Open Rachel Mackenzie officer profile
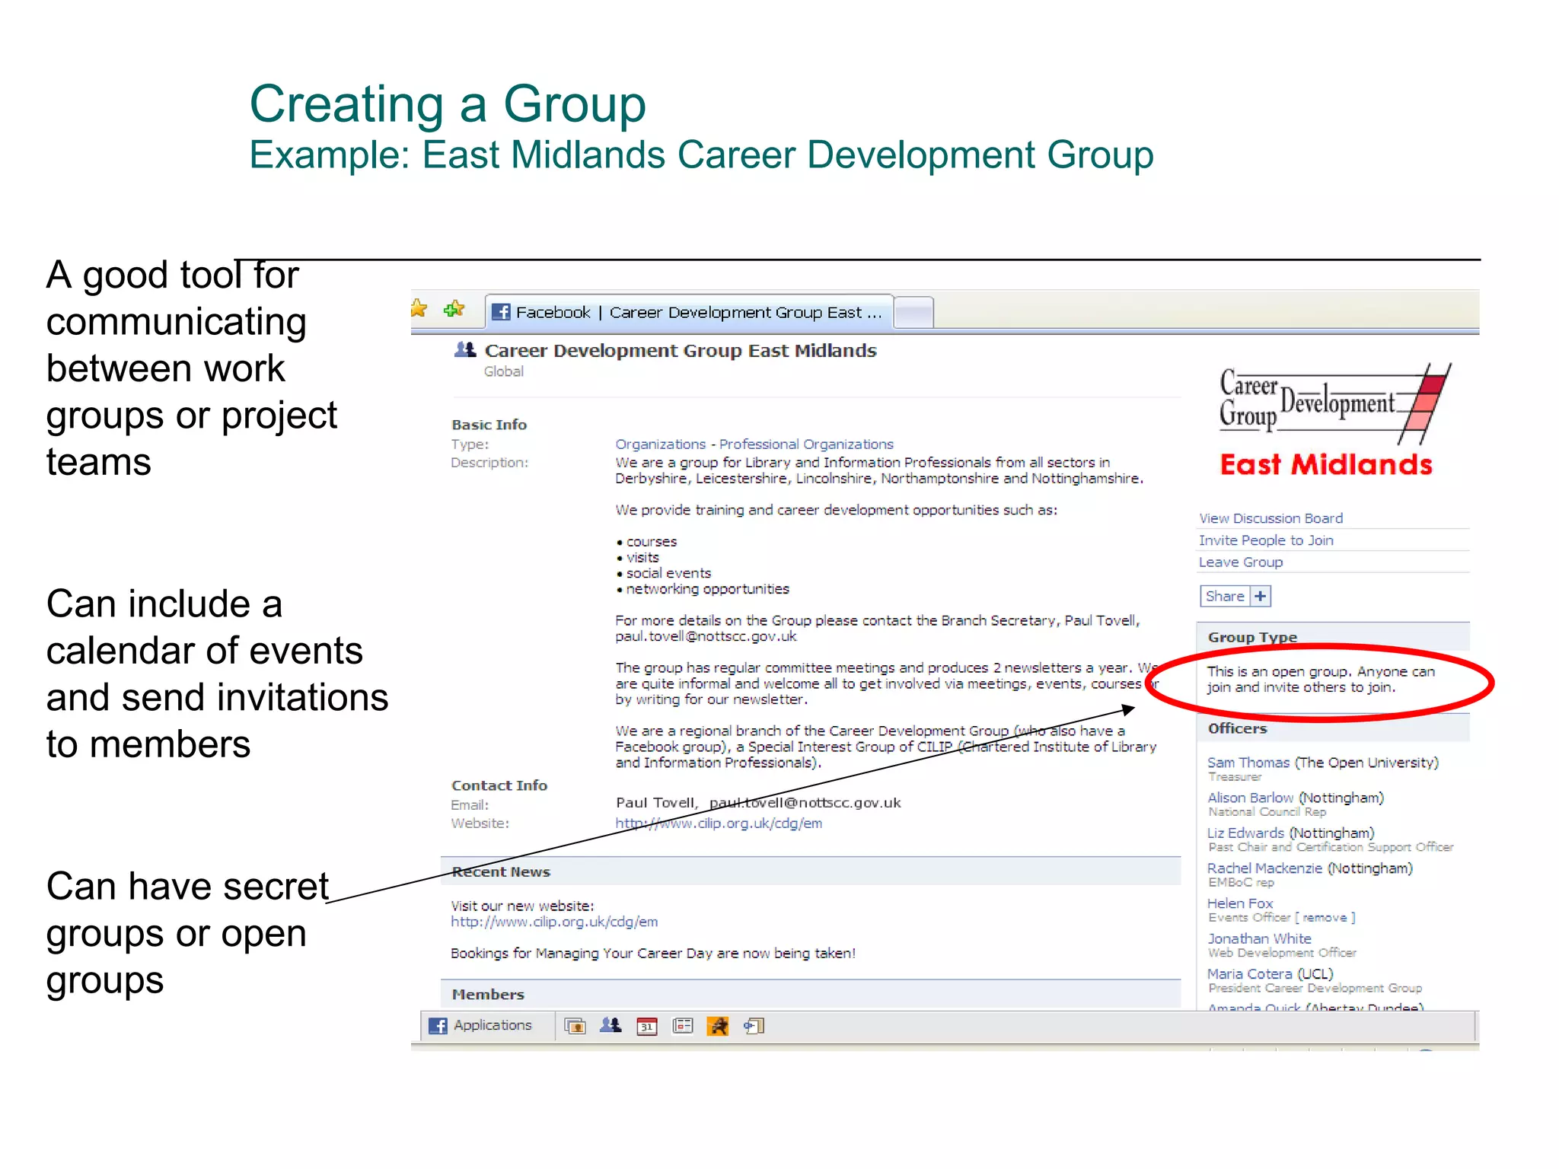The width and height of the screenshot is (1559, 1169). (x=1264, y=868)
